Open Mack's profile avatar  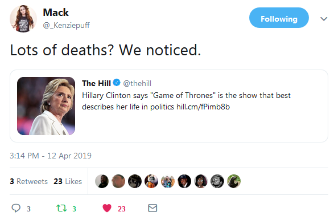tap(23, 19)
